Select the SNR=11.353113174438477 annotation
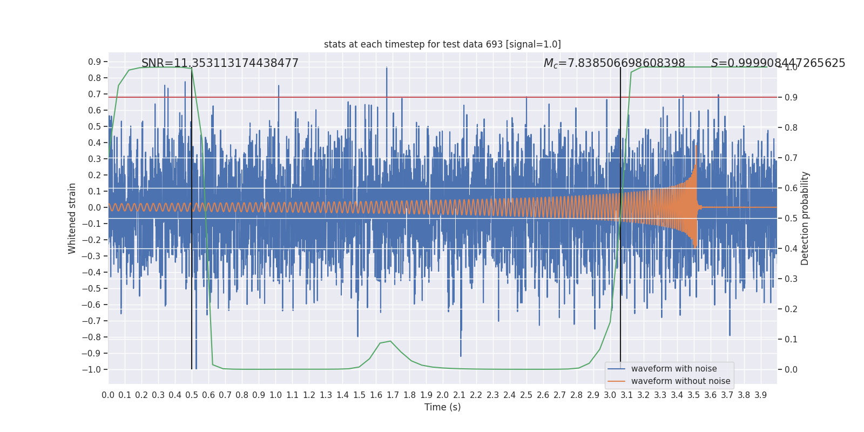864x432 pixels. (220, 63)
